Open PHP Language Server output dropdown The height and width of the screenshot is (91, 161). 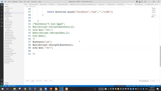click(145, 81)
